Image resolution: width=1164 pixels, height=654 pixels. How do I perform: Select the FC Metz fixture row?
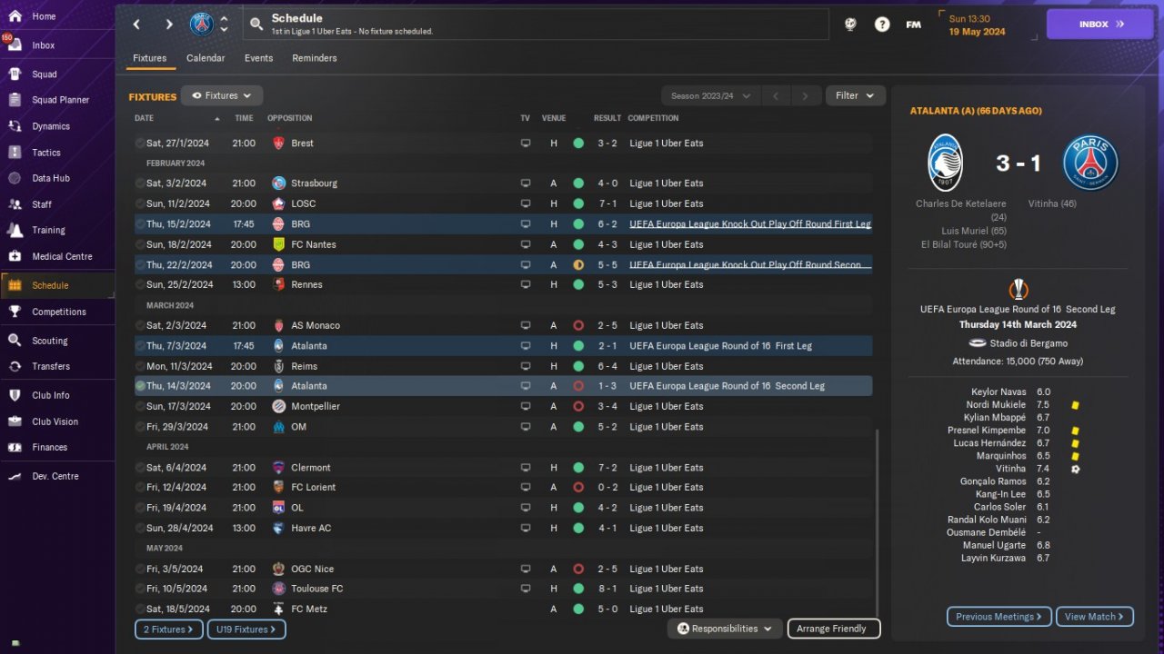pyautogui.click(x=503, y=609)
